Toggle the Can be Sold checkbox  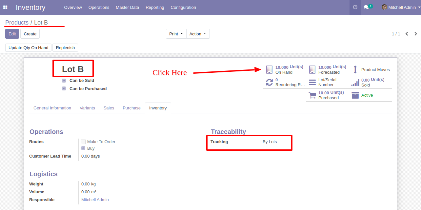pos(64,81)
